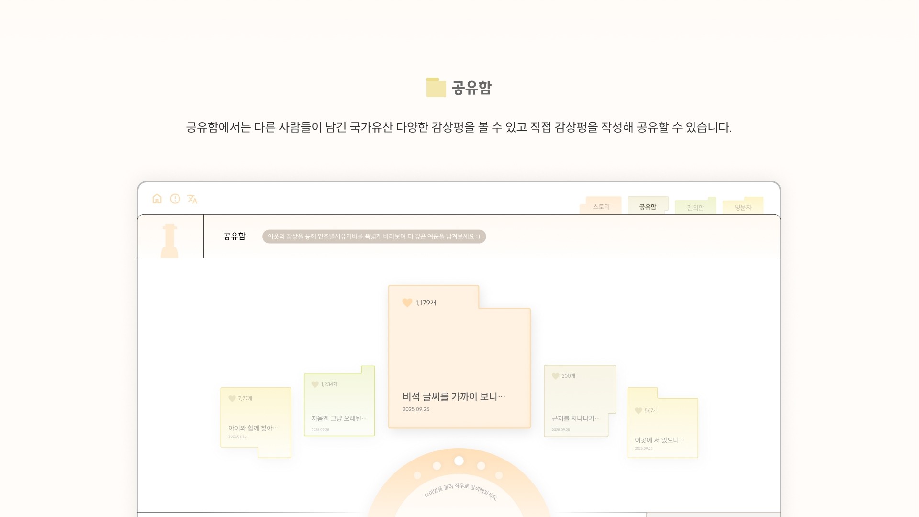
Task: Open the '이곳에 서 있으니' card
Action: [659, 440]
